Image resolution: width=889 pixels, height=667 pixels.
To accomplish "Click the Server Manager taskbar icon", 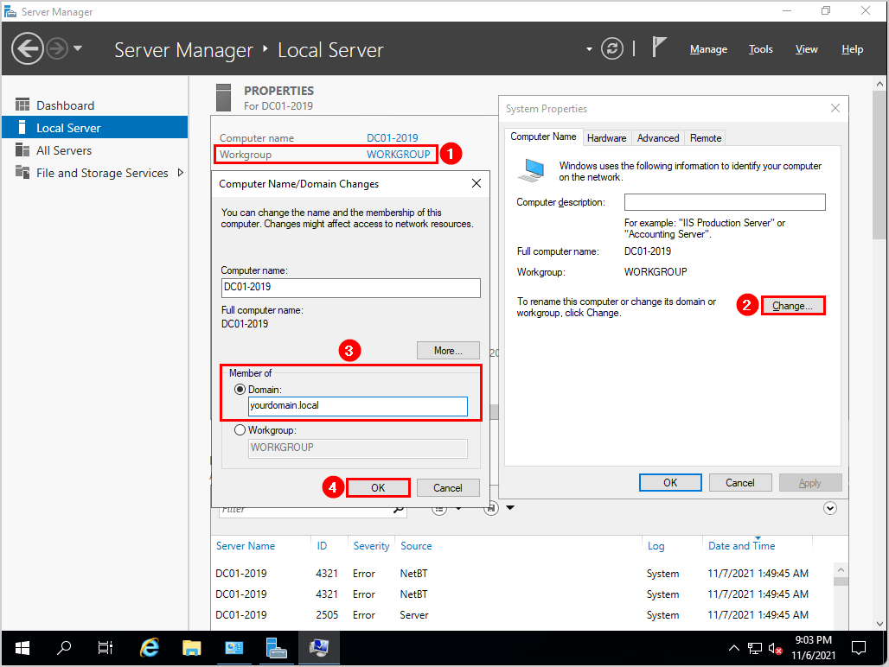I will 276,648.
